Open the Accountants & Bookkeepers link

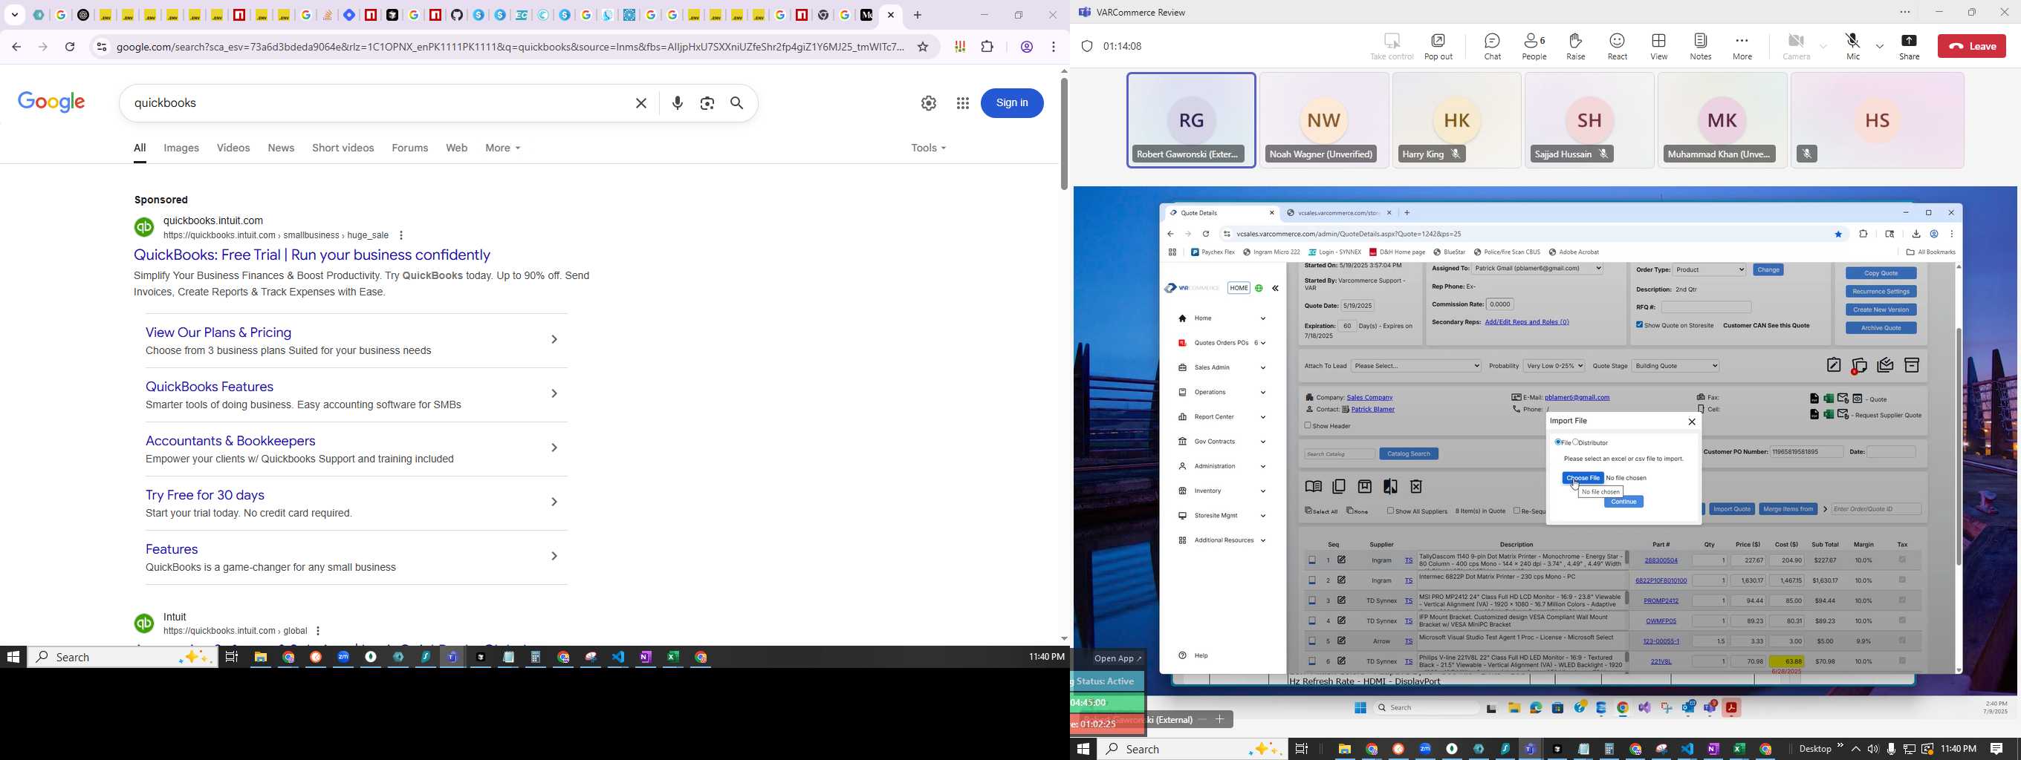coord(230,441)
